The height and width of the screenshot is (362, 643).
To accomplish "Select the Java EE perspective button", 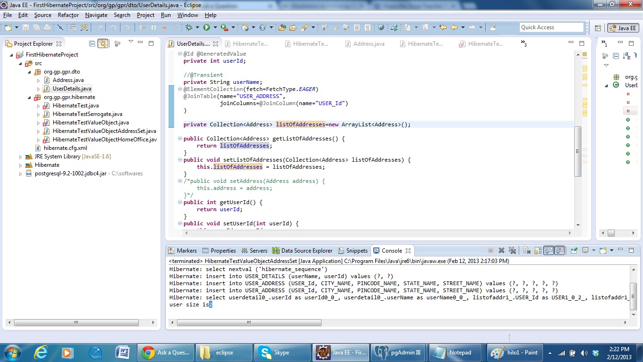I will coord(623,28).
